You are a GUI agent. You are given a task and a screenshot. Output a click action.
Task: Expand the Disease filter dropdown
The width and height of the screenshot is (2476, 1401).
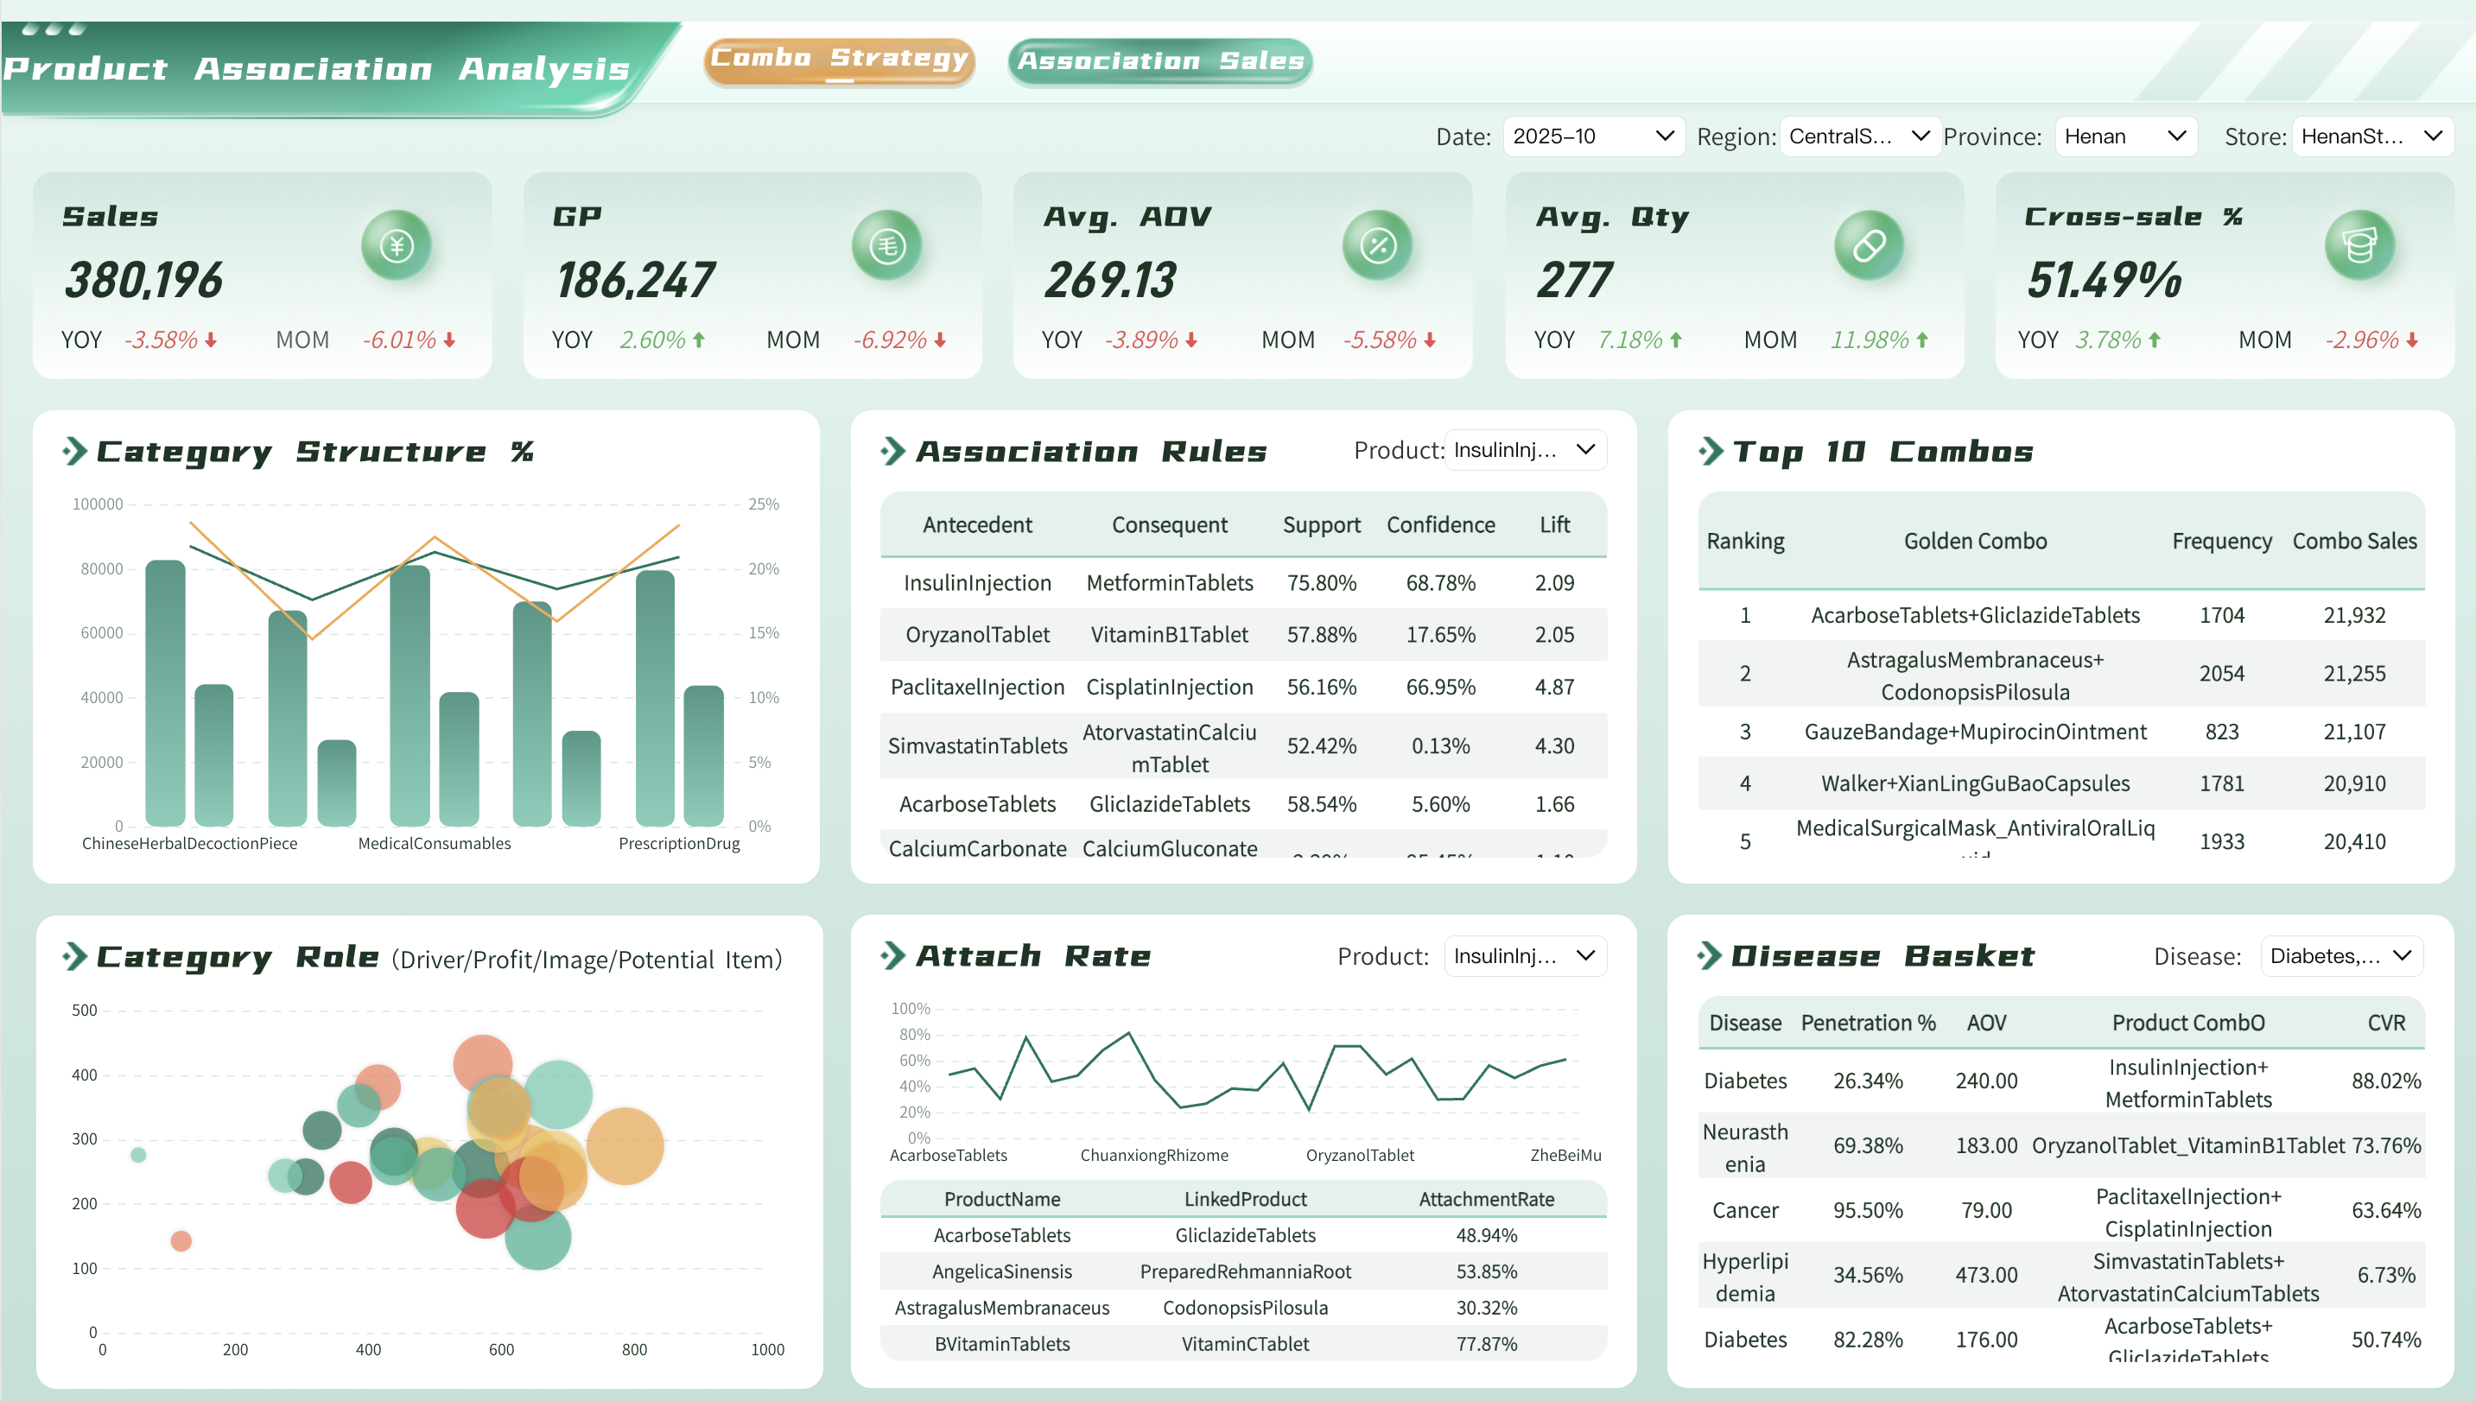[x=2340, y=955]
